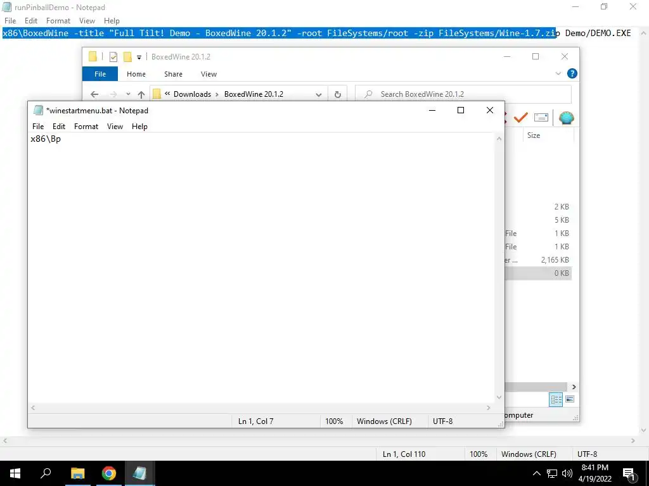Viewport: 649px width, 486px height.
Task: Click Notepad icon on taskbar
Action: pos(140,473)
